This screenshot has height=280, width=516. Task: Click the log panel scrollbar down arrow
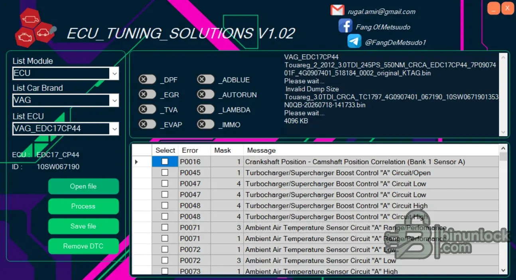coord(503,132)
